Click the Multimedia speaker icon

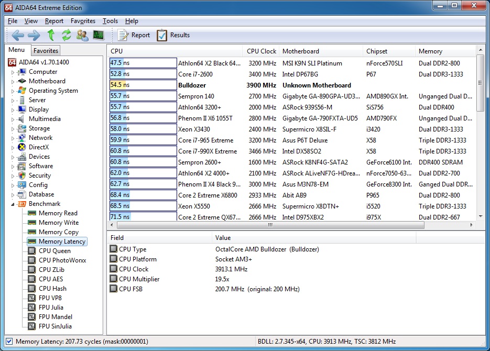tap(21, 119)
